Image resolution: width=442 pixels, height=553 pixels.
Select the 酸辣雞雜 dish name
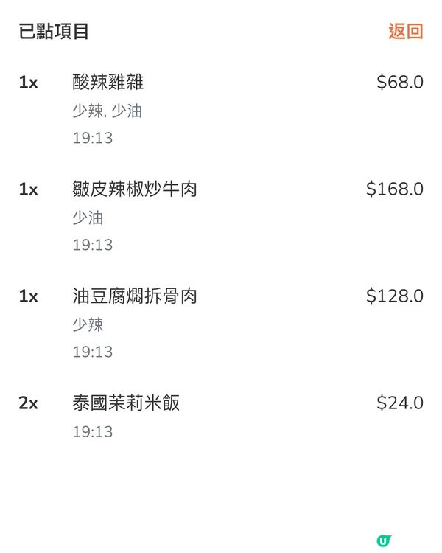108,82
